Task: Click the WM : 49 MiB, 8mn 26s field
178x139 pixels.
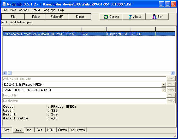Action: click(x=84, y=79)
